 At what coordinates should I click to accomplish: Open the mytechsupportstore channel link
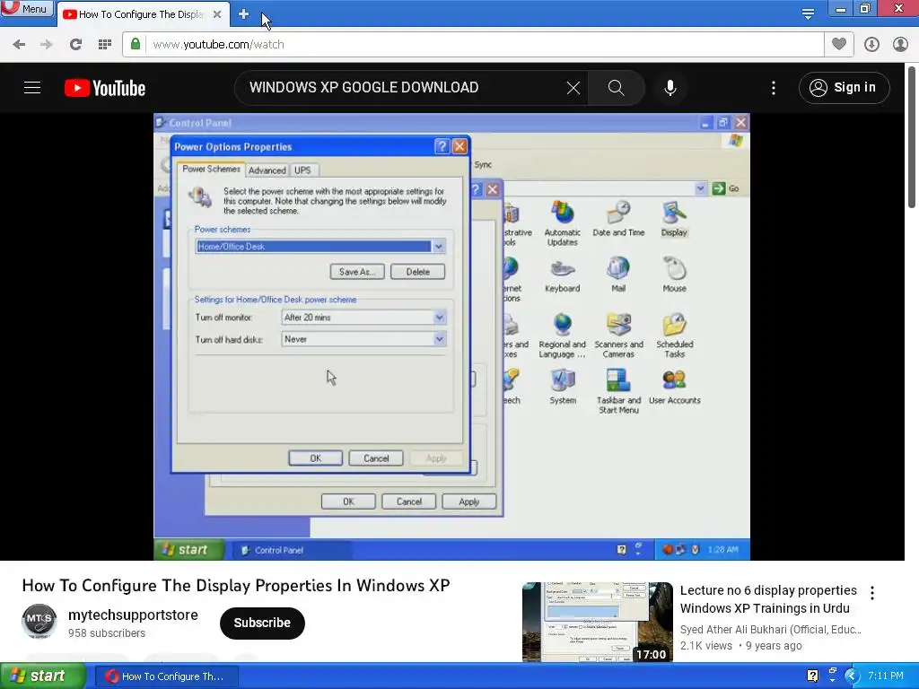[133, 615]
